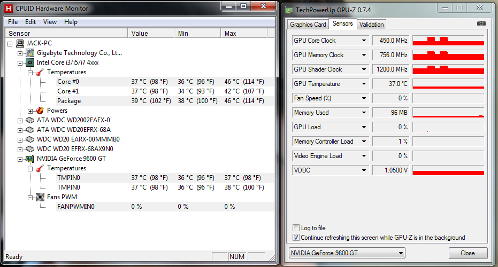Screen dimensions: 498x267
Task: Click the GPU Shader Clock red graph
Action: [448, 69]
